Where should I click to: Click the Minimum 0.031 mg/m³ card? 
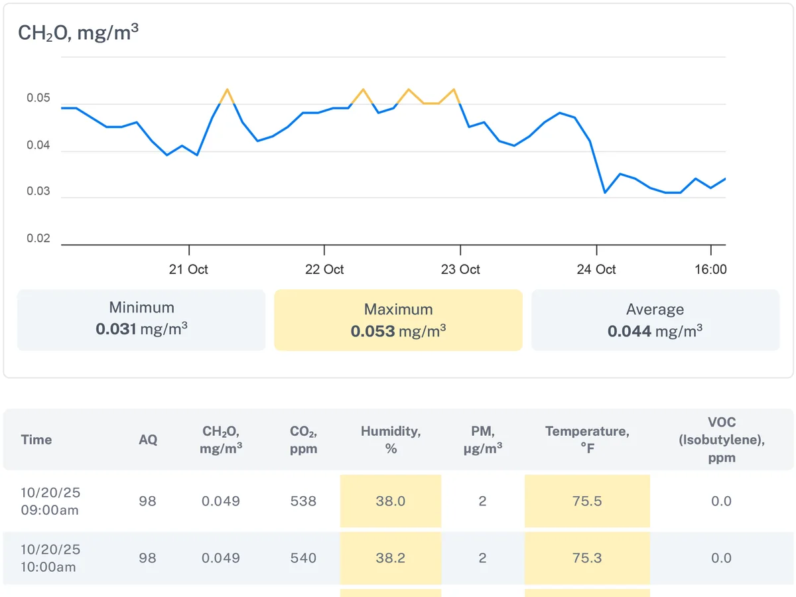pos(141,320)
